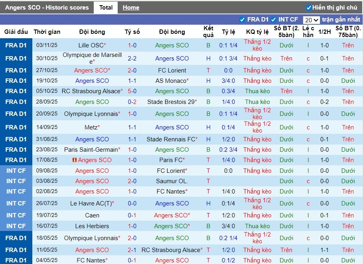Open the Les Herbiers team link

(x=92, y=226)
